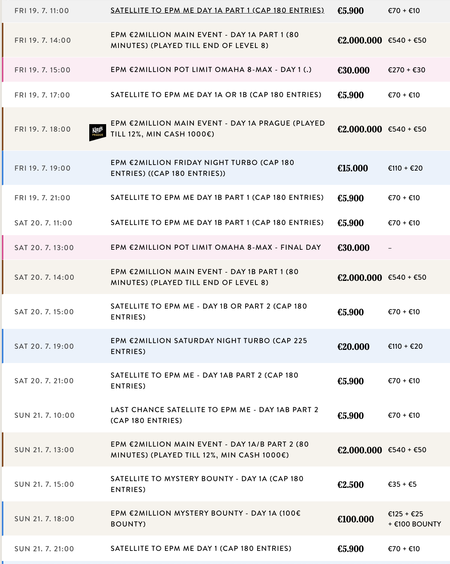Click the €100.000 Mystery Bounty guarantee amount
Screen dimensions: 450x564
point(355,519)
